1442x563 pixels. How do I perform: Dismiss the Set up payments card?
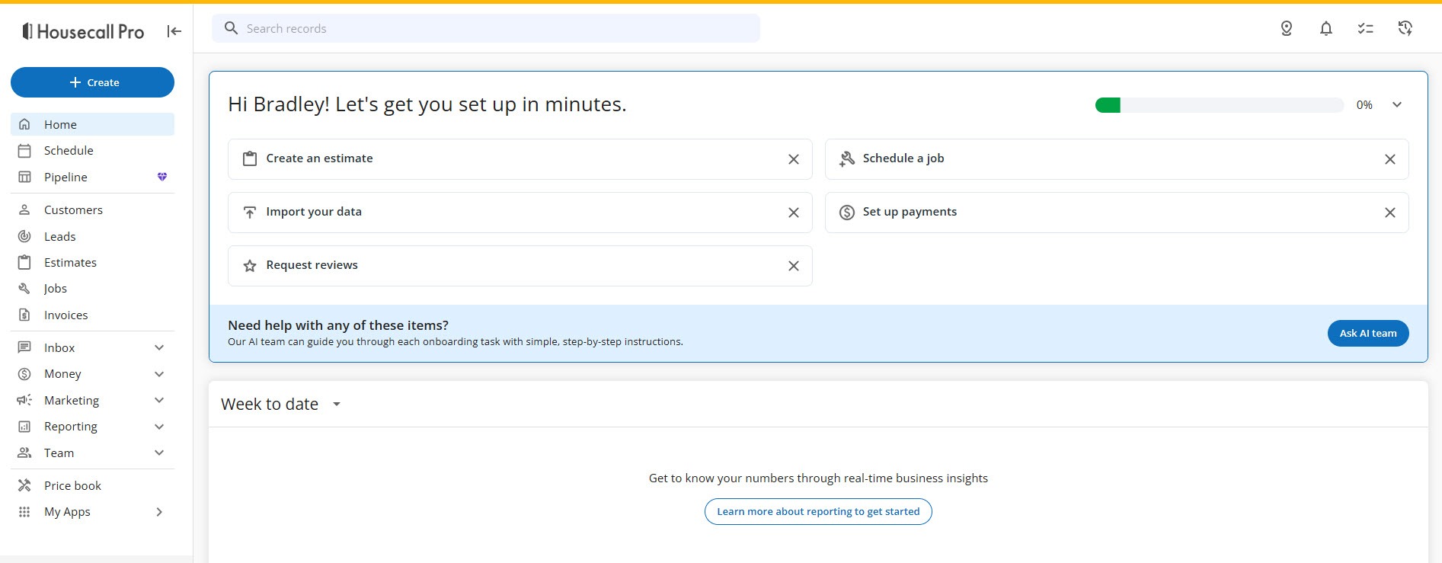(1390, 213)
